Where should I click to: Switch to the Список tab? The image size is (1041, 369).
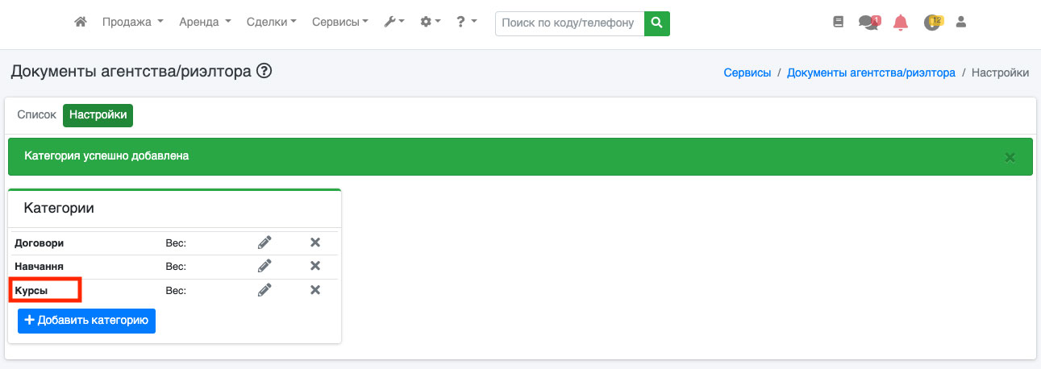36,115
